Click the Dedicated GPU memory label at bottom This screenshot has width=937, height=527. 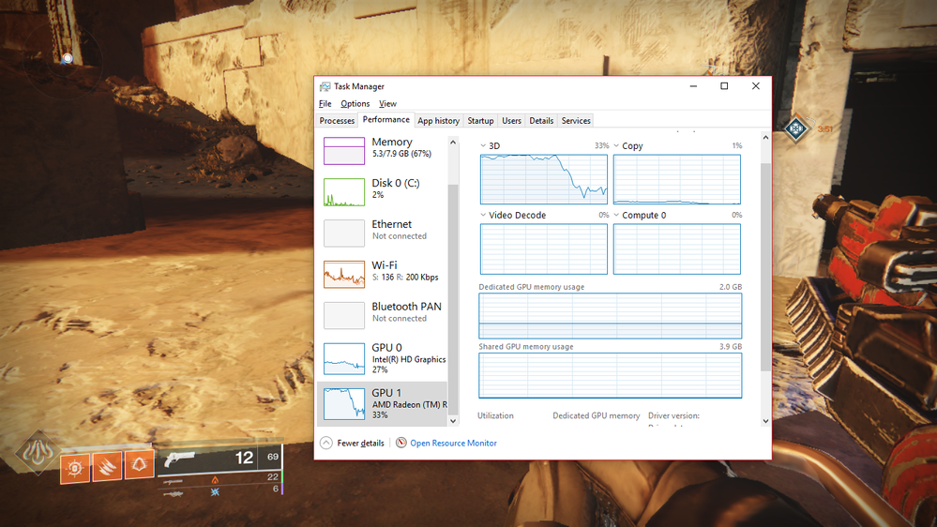[596, 415]
